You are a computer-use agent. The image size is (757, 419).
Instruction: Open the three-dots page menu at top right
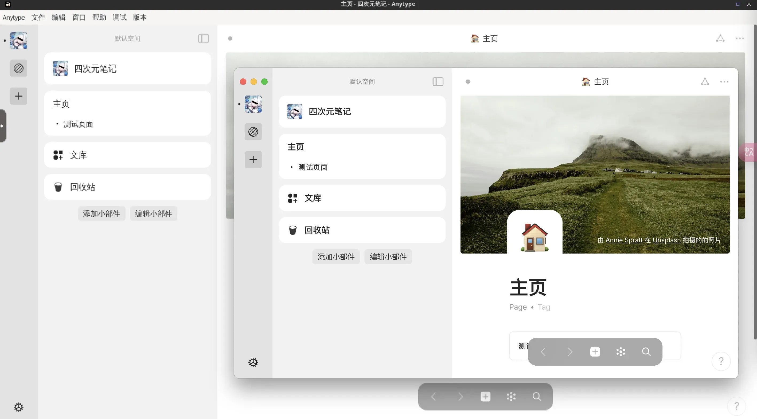click(x=740, y=38)
